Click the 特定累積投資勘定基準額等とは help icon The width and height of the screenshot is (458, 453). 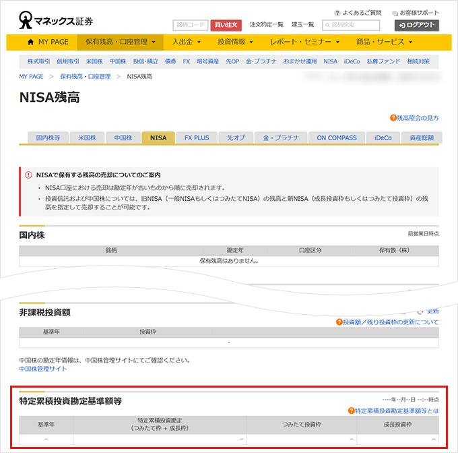click(x=351, y=411)
